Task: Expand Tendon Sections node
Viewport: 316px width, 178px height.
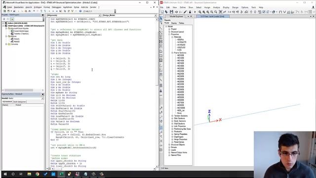Action: (172, 116)
